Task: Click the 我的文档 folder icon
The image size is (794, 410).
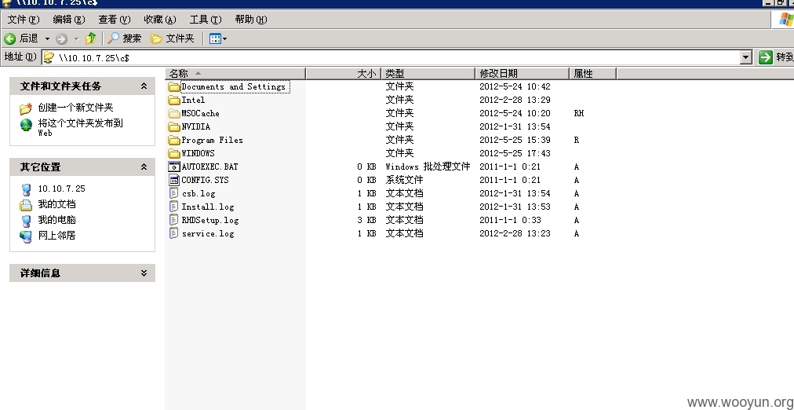Action: coord(26,205)
